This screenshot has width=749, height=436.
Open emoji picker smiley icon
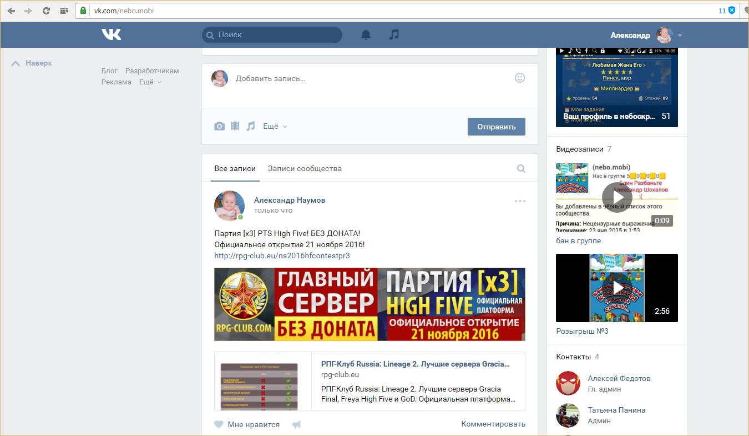coord(520,78)
